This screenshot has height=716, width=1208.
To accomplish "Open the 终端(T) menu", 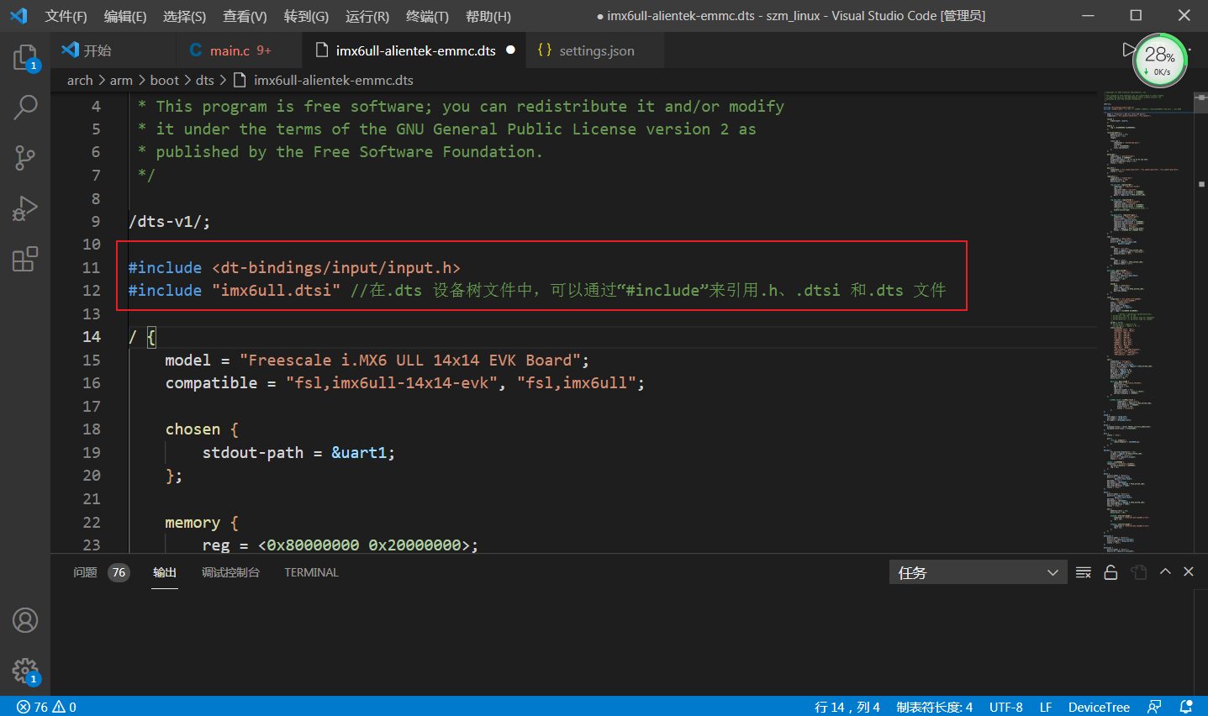I will (427, 16).
